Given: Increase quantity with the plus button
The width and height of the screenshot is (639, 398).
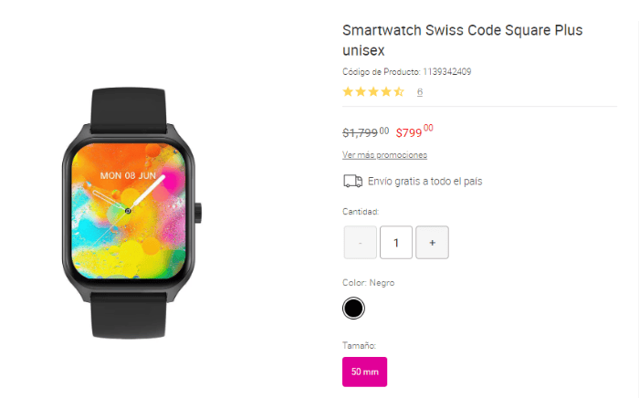Looking at the screenshot, I should coord(432,243).
